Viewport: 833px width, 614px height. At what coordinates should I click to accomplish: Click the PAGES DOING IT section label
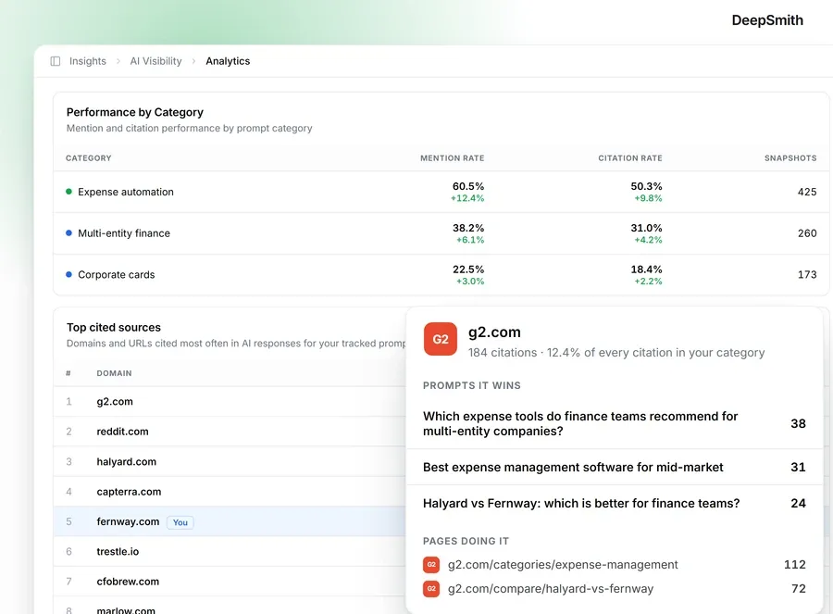[466, 541]
